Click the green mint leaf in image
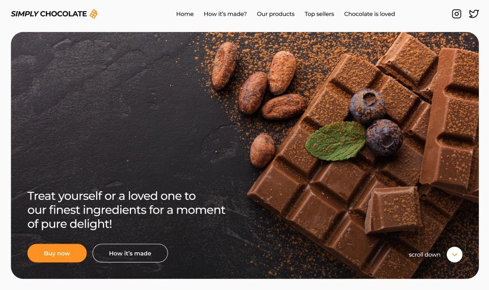489x290 pixels. tap(336, 141)
